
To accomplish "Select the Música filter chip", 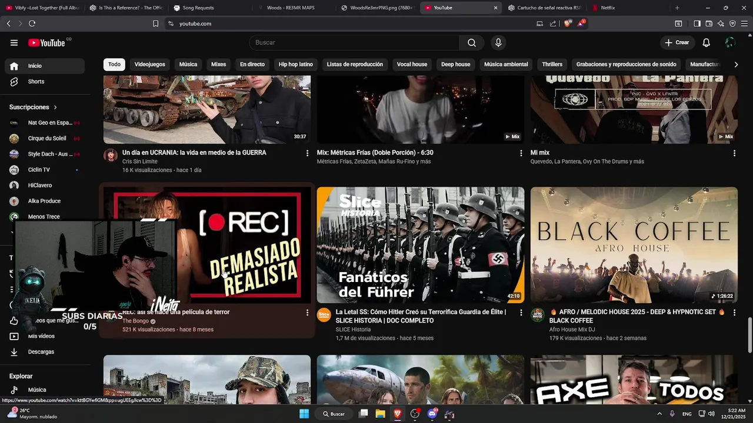I will coord(188,64).
